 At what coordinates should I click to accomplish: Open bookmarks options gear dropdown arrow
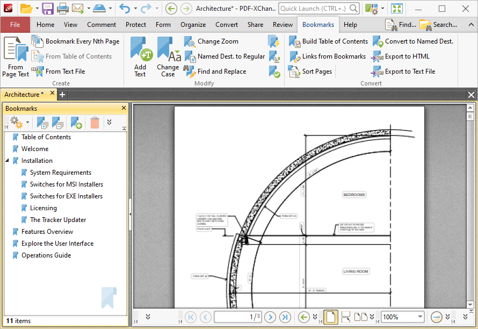click(27, 123)
